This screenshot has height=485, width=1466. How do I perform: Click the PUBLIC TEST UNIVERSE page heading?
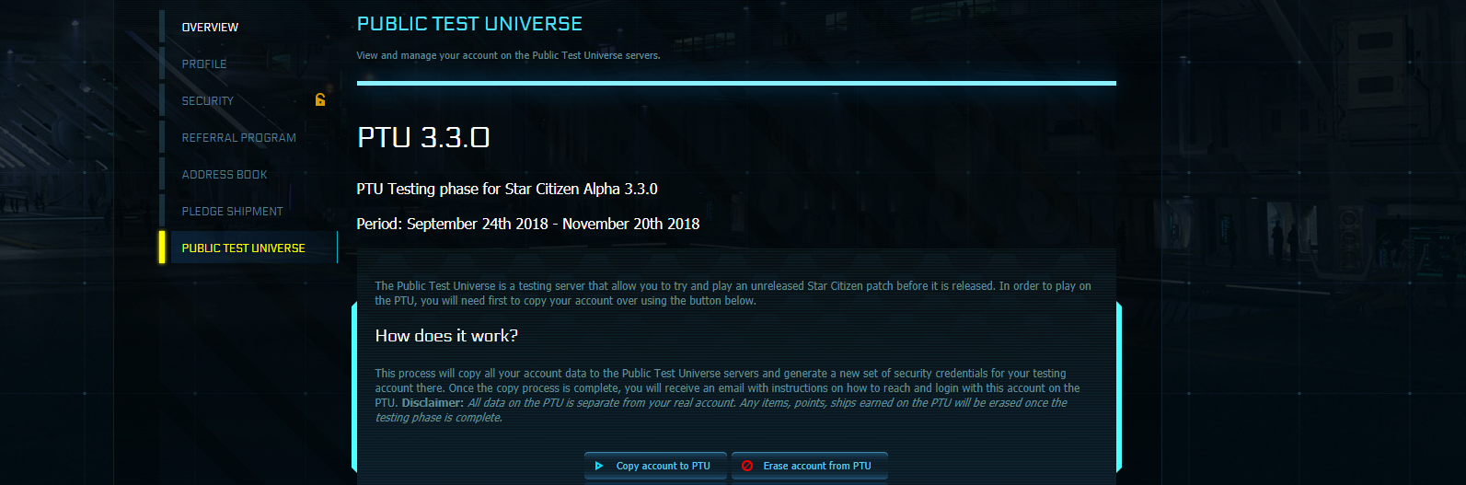469,24
